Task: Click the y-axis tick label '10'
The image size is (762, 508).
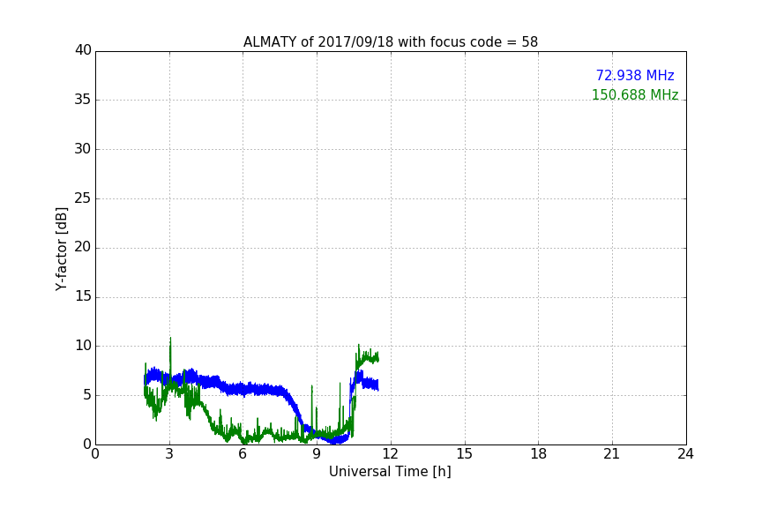Action: click(83, 346)
